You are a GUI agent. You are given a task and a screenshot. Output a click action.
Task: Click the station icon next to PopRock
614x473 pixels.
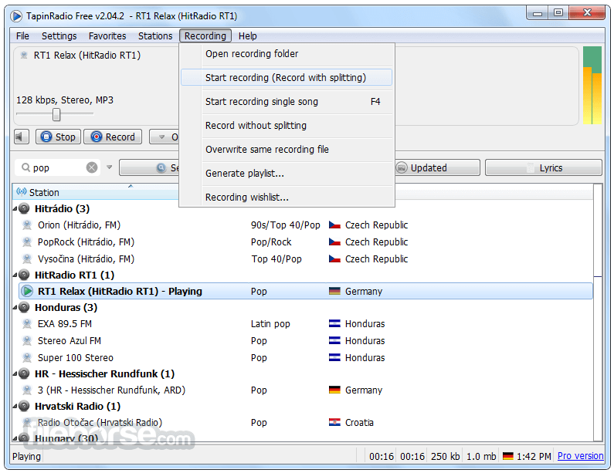(27, 242)
